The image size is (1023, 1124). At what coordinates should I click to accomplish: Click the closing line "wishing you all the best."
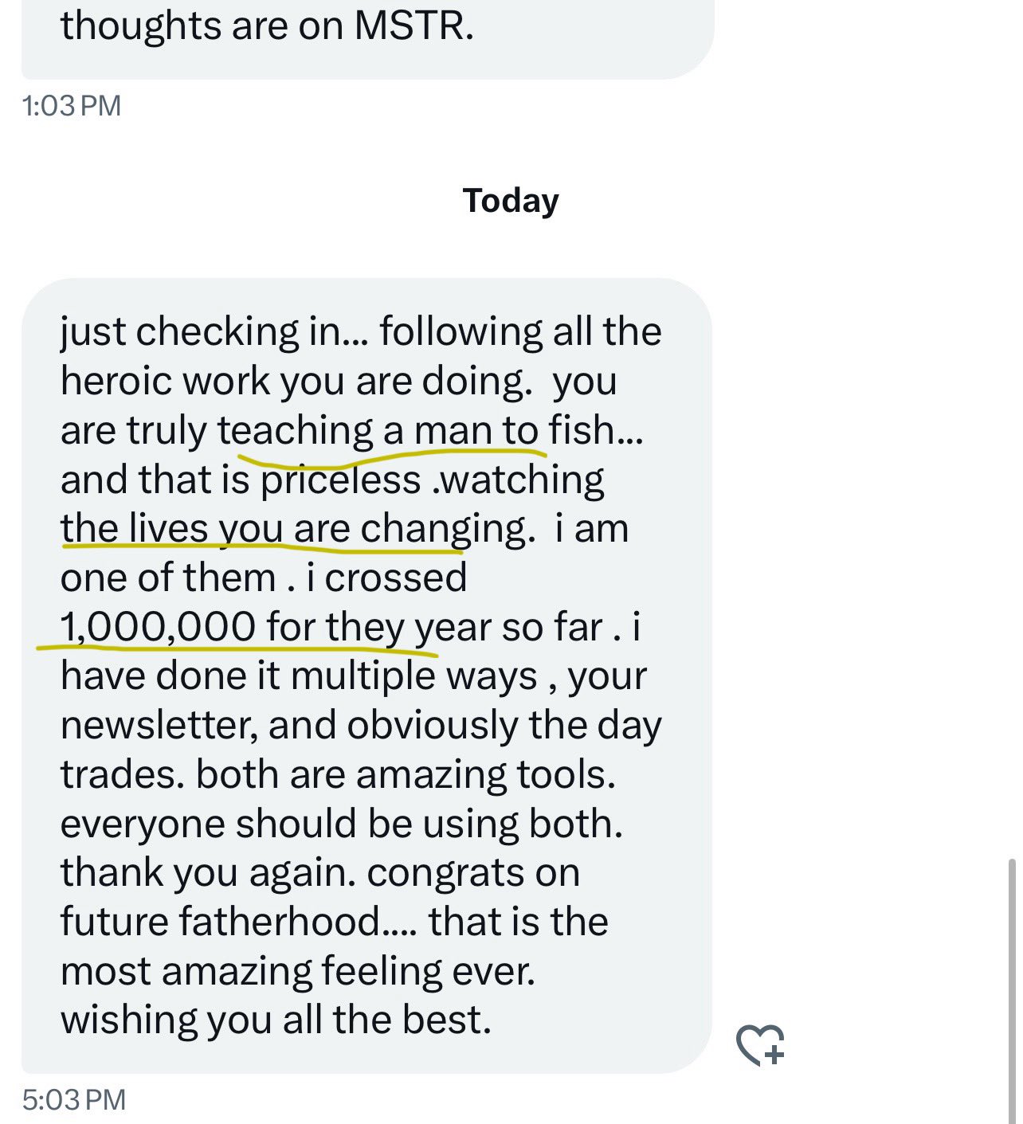(276, 1020)
